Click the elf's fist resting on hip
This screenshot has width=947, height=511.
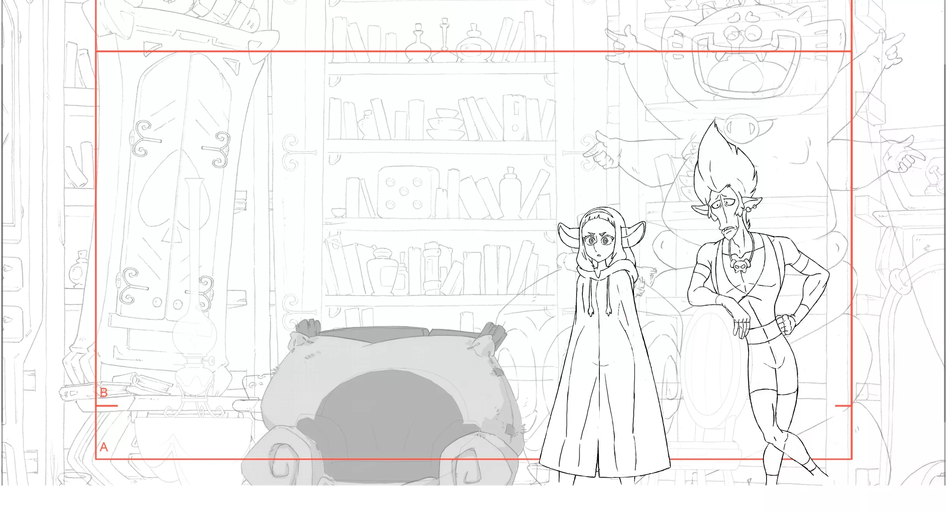786,324
